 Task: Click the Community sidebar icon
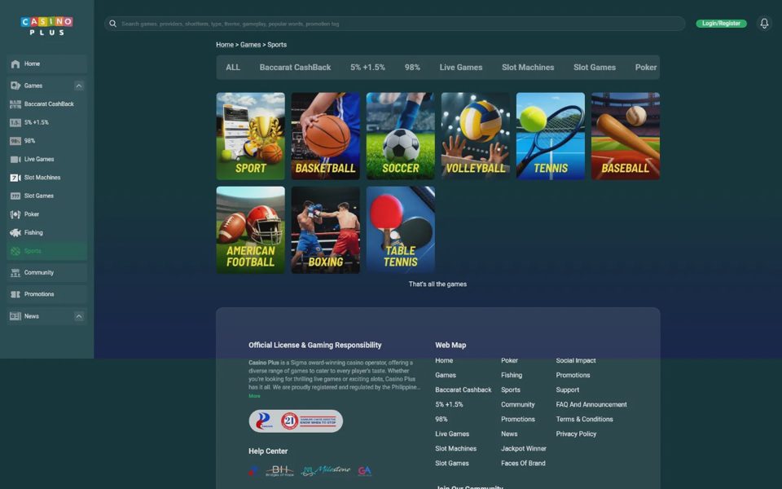(x=15, y=272)
